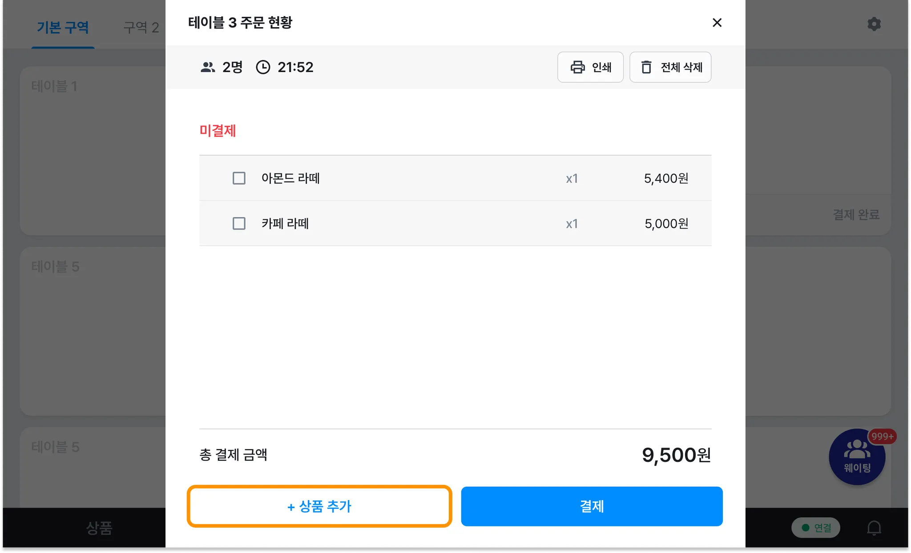
Task: Click the 999+ badge on 웨이팅
Action: [882, 436]
